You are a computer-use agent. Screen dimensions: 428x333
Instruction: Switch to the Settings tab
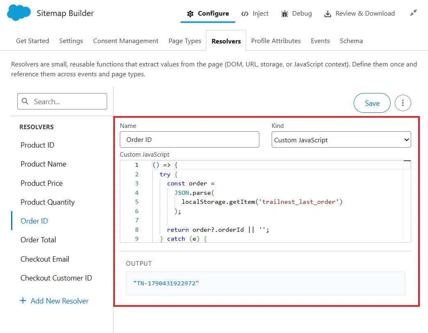point(71,41)
